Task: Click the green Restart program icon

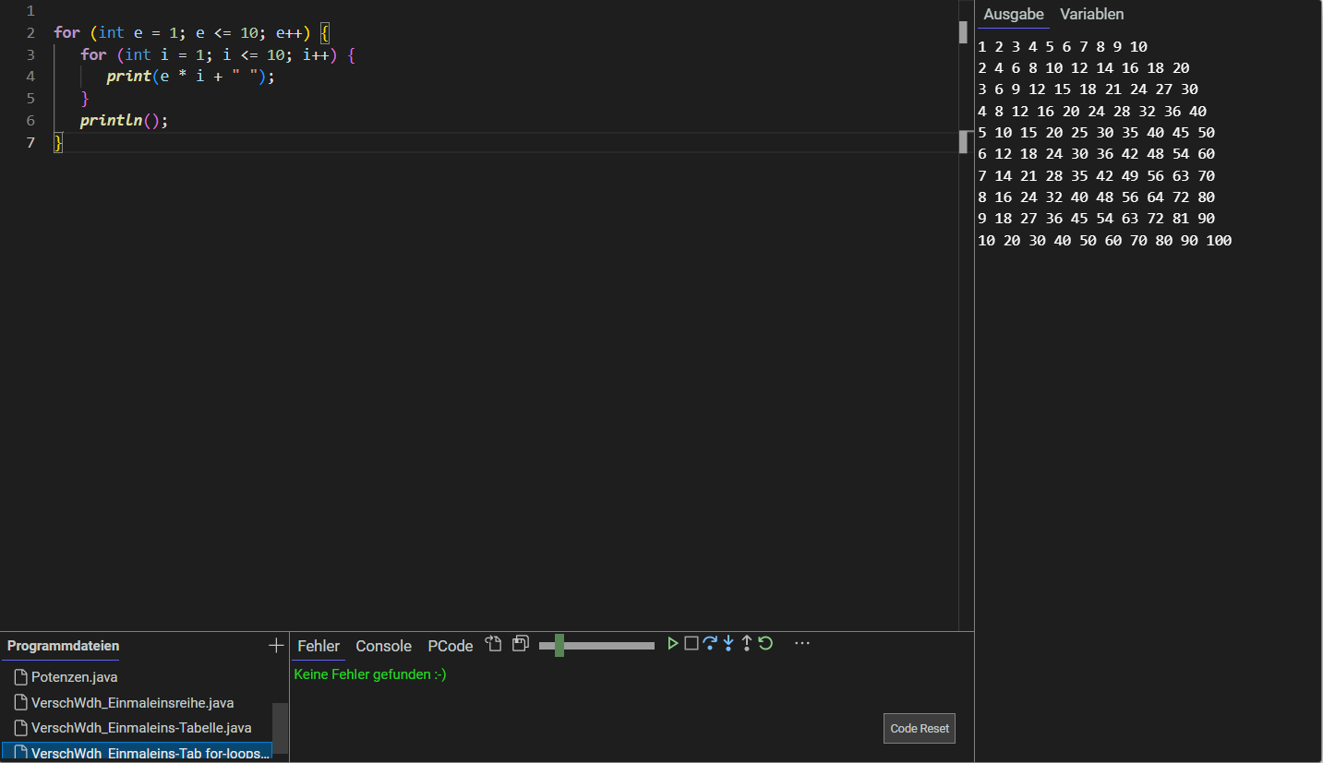Action: click(x=765, y=643)
